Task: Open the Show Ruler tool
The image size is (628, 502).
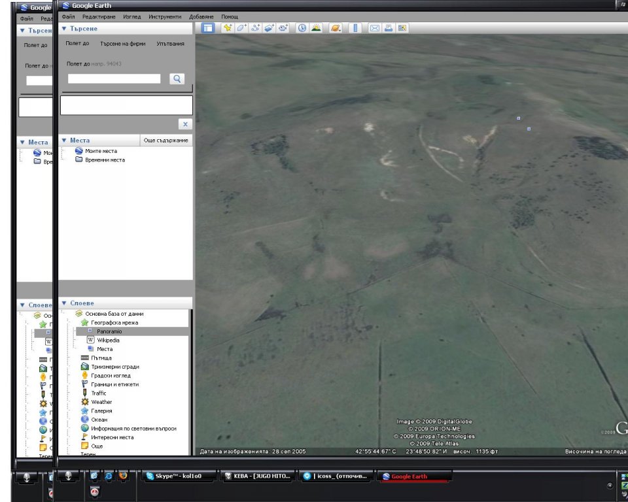Action: coord(355,28)
